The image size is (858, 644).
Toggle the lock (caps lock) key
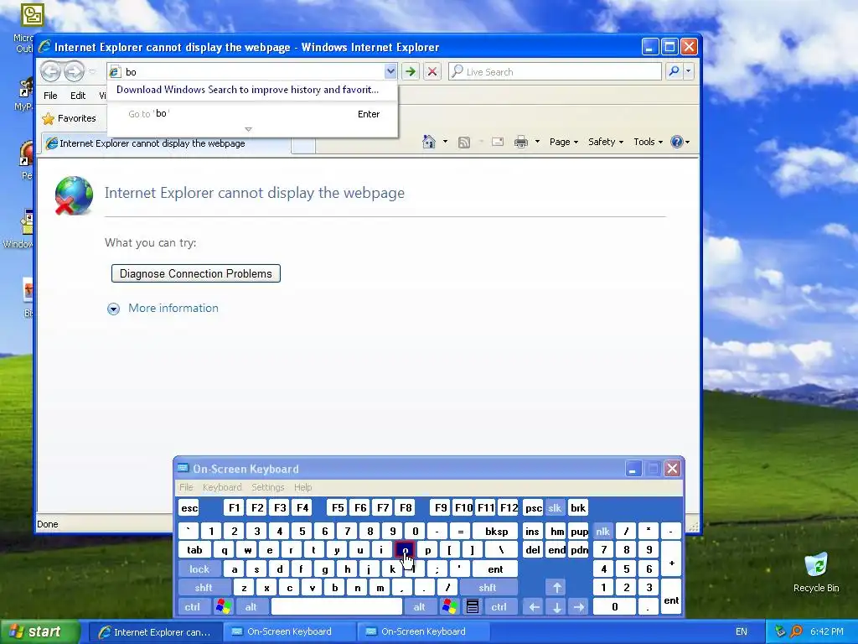point(199,569)
